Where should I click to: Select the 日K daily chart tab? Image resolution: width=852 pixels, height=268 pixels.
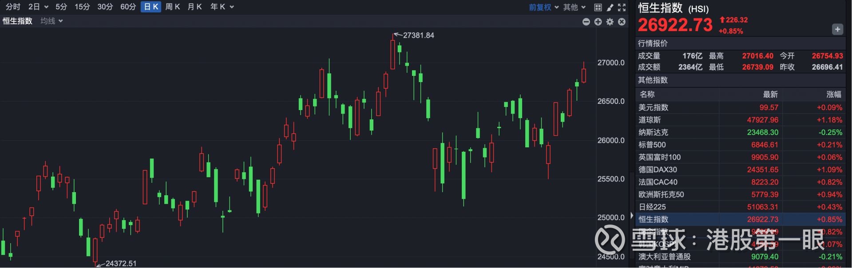tap(151, 7)
